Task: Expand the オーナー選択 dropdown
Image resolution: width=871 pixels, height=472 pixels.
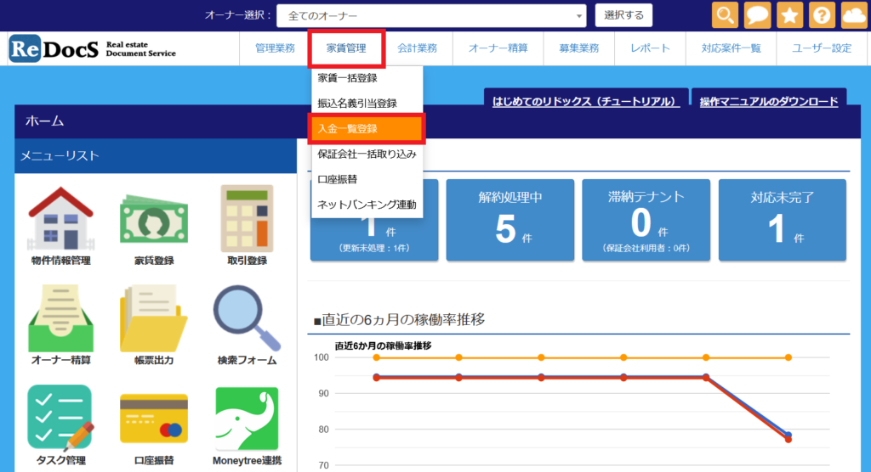Action: pos(431,16)
